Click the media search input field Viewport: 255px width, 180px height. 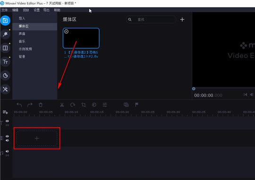(151, 19)
